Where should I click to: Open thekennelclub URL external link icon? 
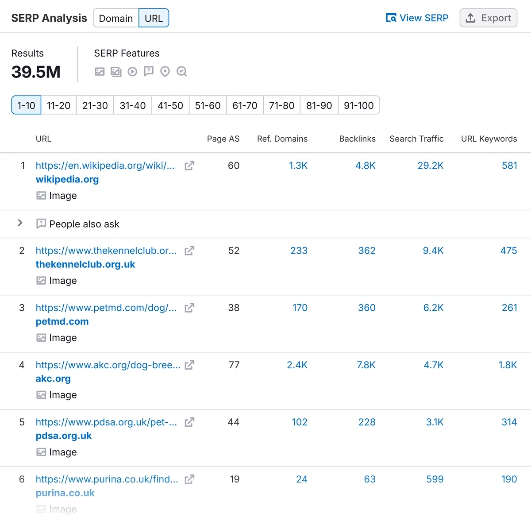click(x=189, y=251)
